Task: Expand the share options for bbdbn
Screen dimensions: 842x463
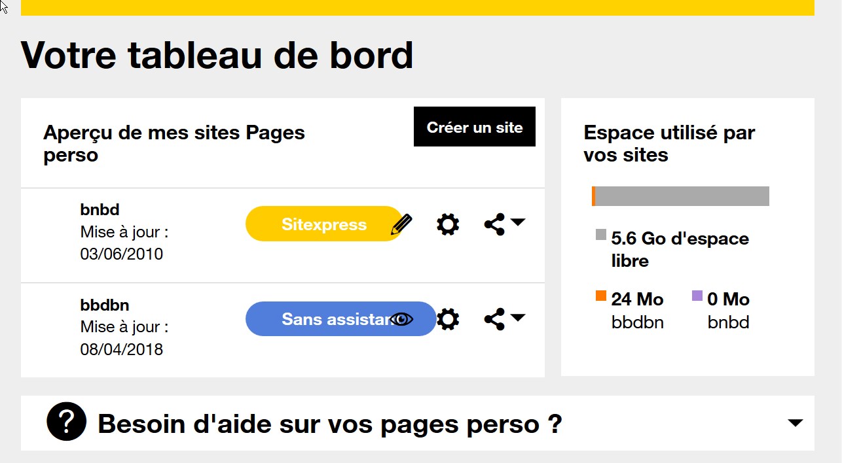Action: (x=518, y=318)
